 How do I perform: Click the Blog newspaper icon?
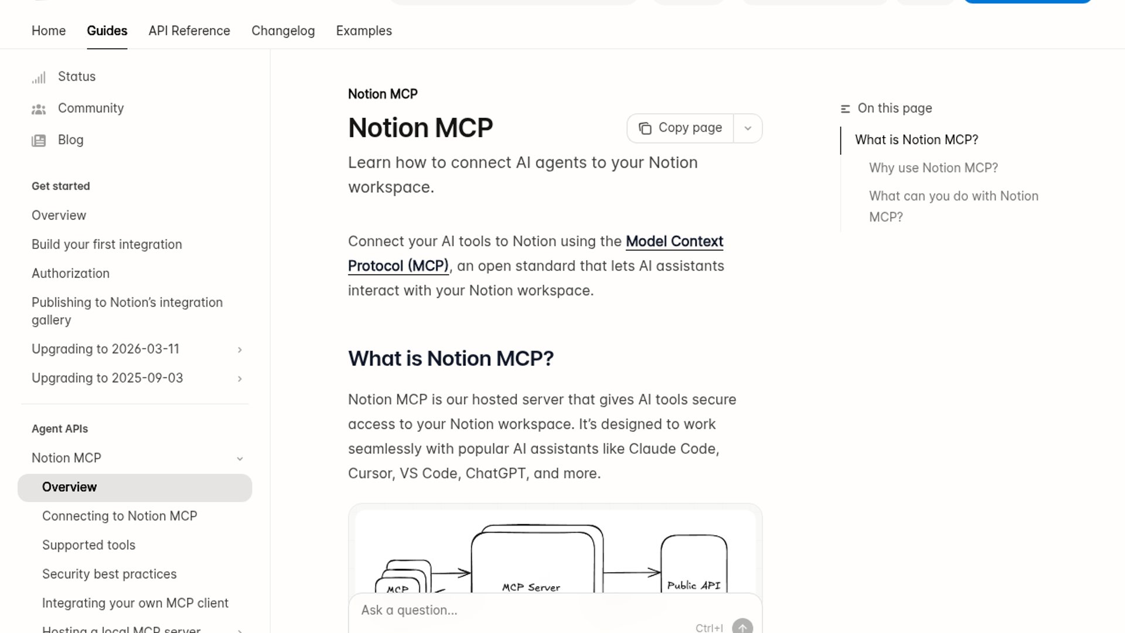(x=39, y=141)
